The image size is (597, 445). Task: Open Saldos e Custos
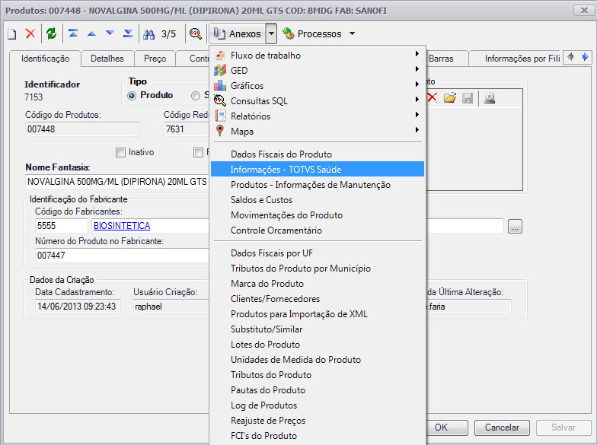317,199
